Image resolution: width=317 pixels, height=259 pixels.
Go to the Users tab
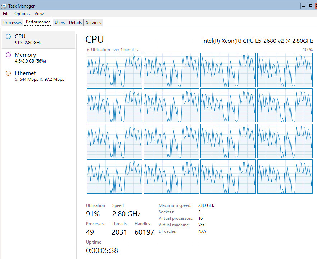click(x=60, y=23)
